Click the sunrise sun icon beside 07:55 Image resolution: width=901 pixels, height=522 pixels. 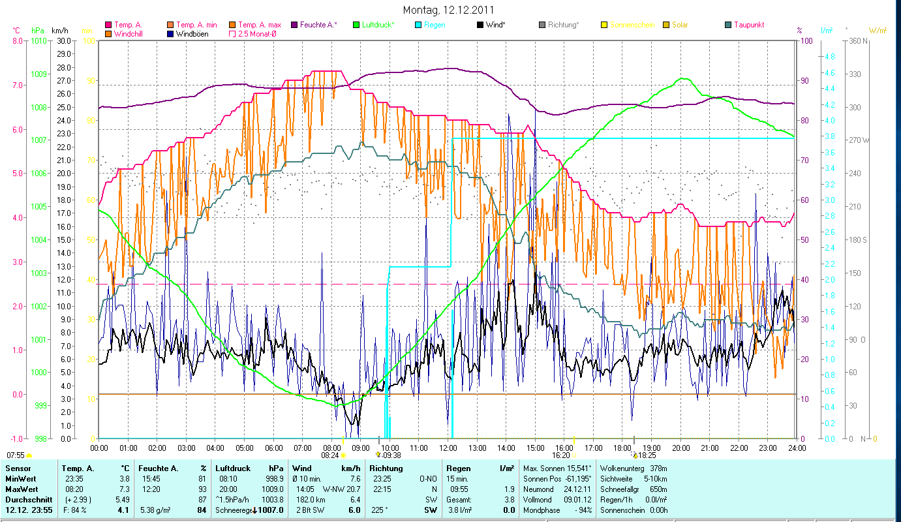29,455
